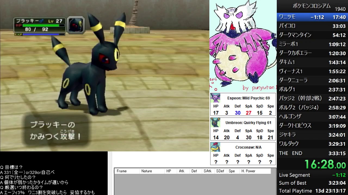Select the パイコロ split row
Image resolution: width=348 pixels, height=195 pixels.
click(x=312, y=26)
